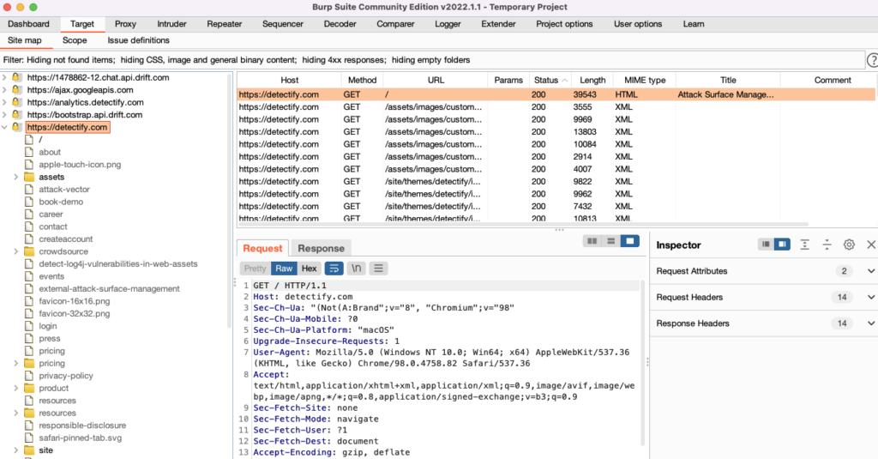Click the message editor hamburger menu icon

coord(378,269)
